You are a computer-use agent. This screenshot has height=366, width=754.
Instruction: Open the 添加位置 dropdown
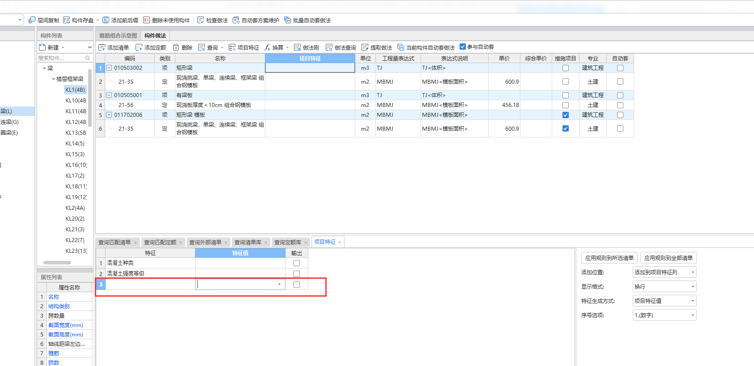[x=665, y=272]
